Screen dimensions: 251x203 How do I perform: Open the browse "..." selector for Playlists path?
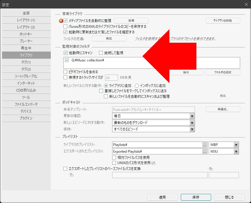(x=205, y=144)
